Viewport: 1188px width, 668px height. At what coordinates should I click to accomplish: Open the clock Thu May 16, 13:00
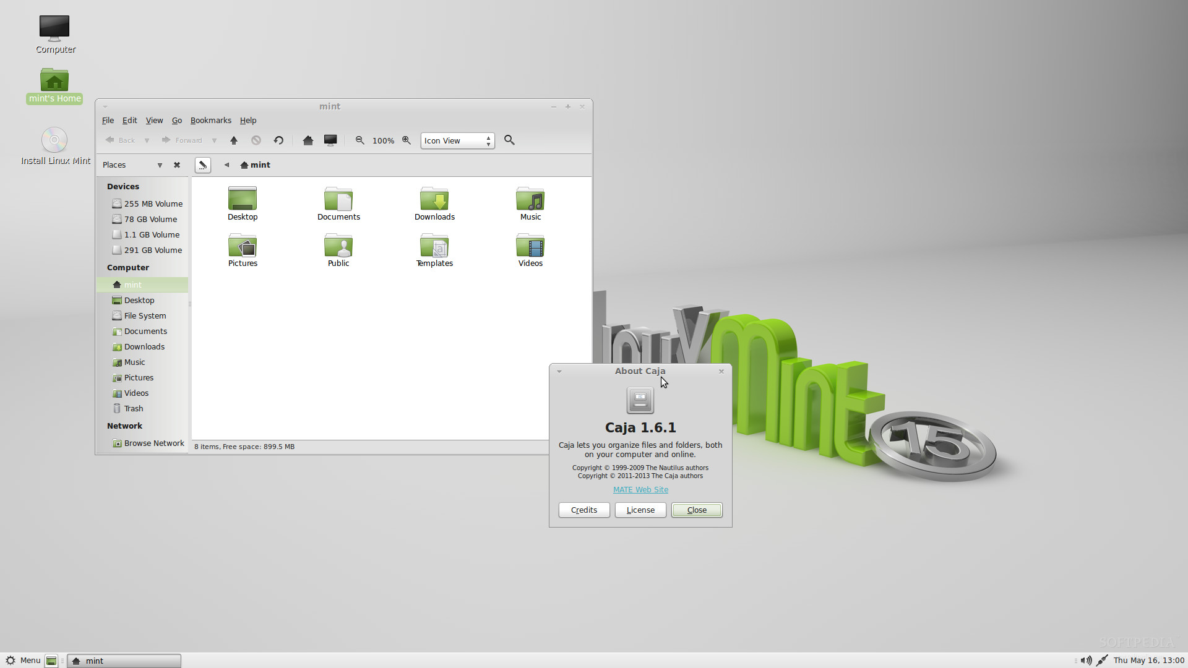[1149, 661]
